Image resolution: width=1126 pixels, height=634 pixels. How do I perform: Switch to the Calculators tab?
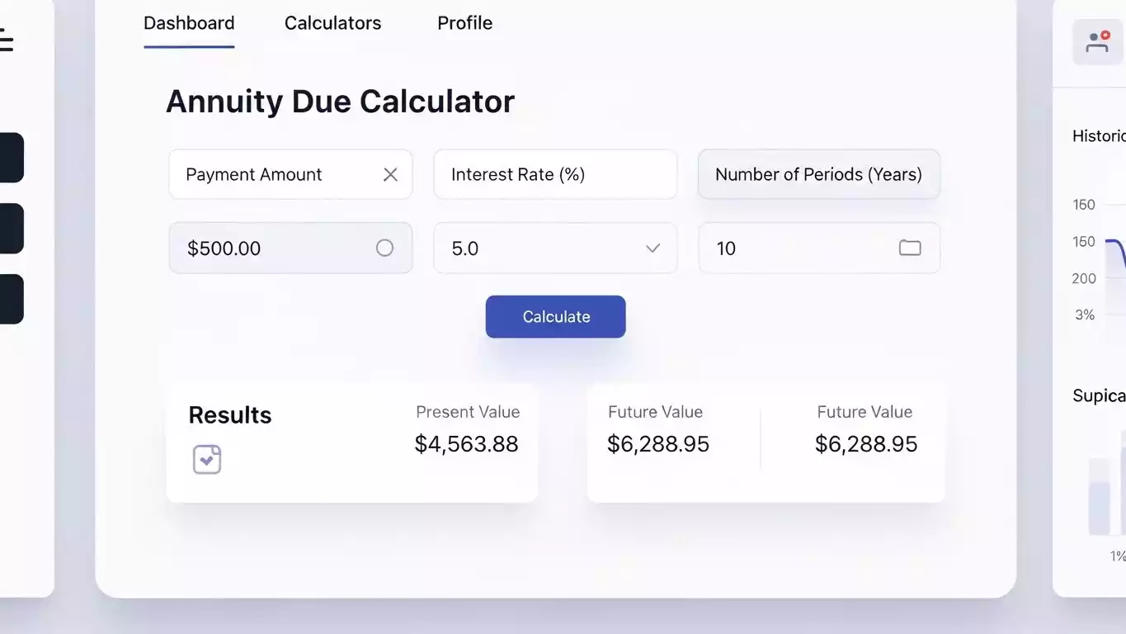(x=332, y=23)
